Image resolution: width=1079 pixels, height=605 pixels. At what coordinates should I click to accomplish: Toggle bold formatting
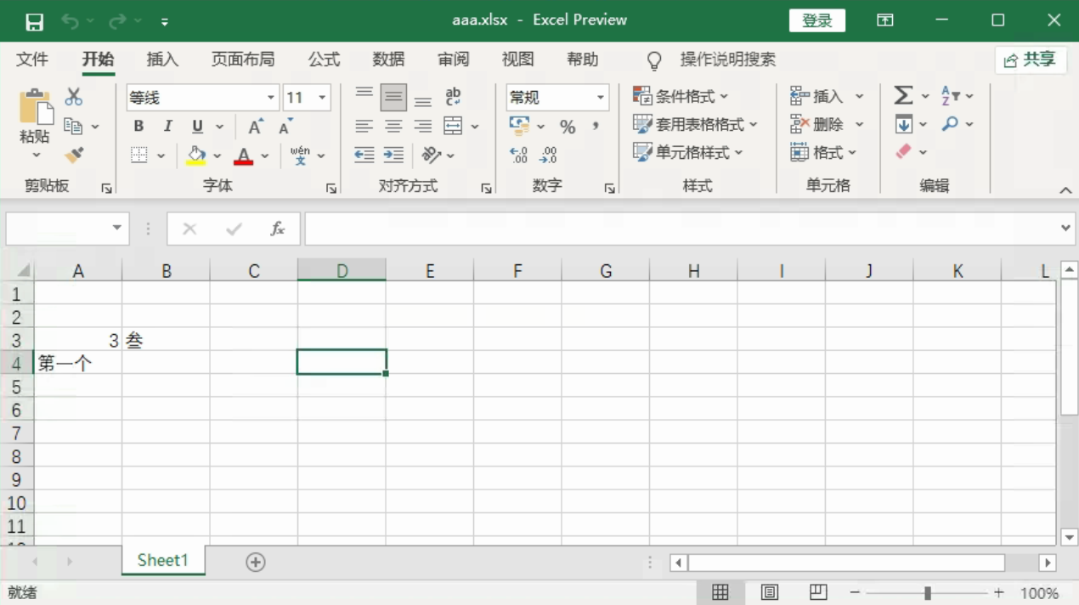tap(138, 127)
